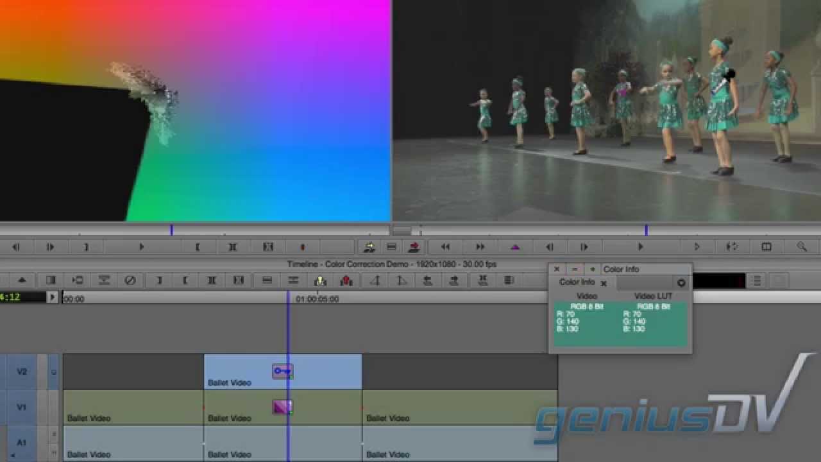Image resolution: width=821 pixels, height=462 pixels.
Task: Open the Color Info panel dropdown arrow
Action: click(x=681, y=283)
